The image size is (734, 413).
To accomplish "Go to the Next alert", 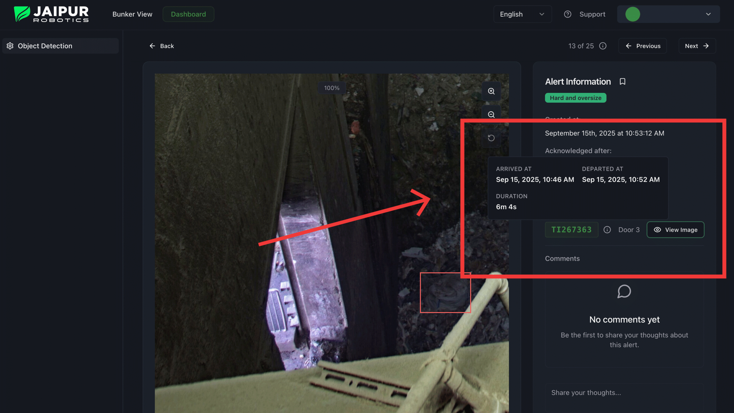I will 697,46.
